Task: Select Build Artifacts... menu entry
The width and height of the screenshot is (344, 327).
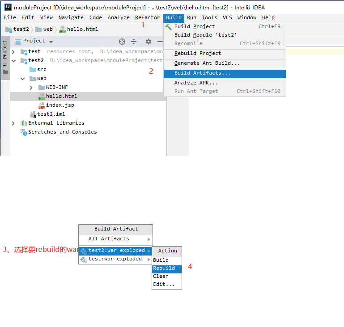Action: click(x=225, y=74)
